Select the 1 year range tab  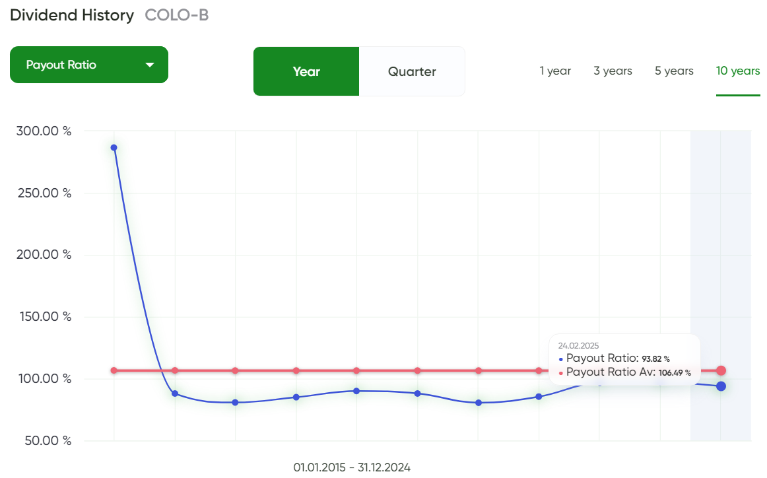(x=555, y=71)
